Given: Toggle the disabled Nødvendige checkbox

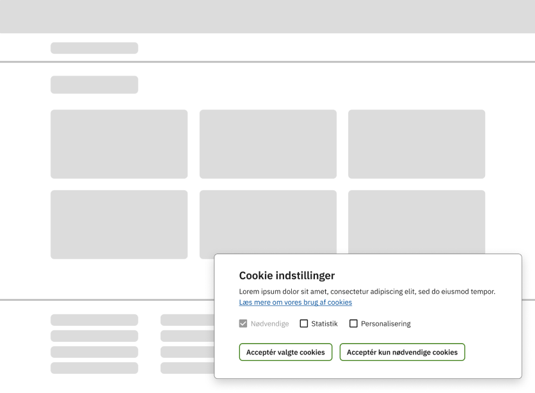Looking at the screenshot, I should [243, 324].
